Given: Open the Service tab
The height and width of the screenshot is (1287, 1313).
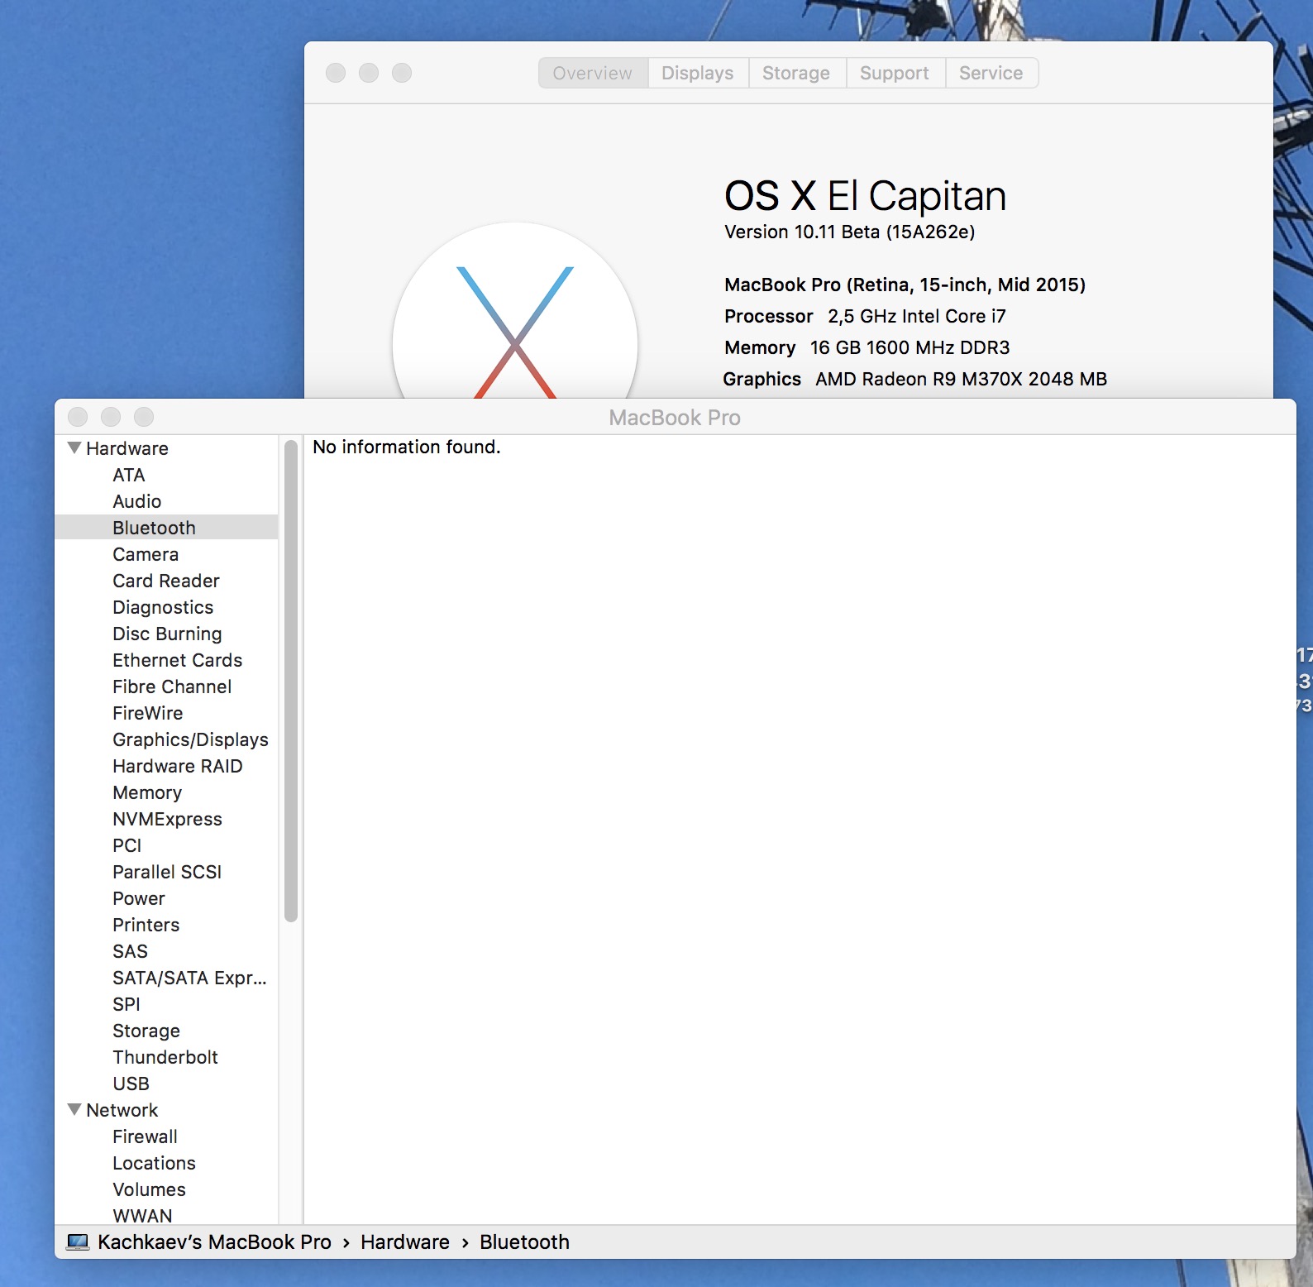Looking at the screenshot, I should [x=991, y=73].
